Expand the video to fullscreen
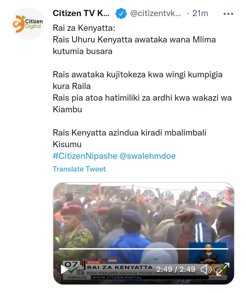Screen dimensions: 246x293 click(x=223, y=269)
